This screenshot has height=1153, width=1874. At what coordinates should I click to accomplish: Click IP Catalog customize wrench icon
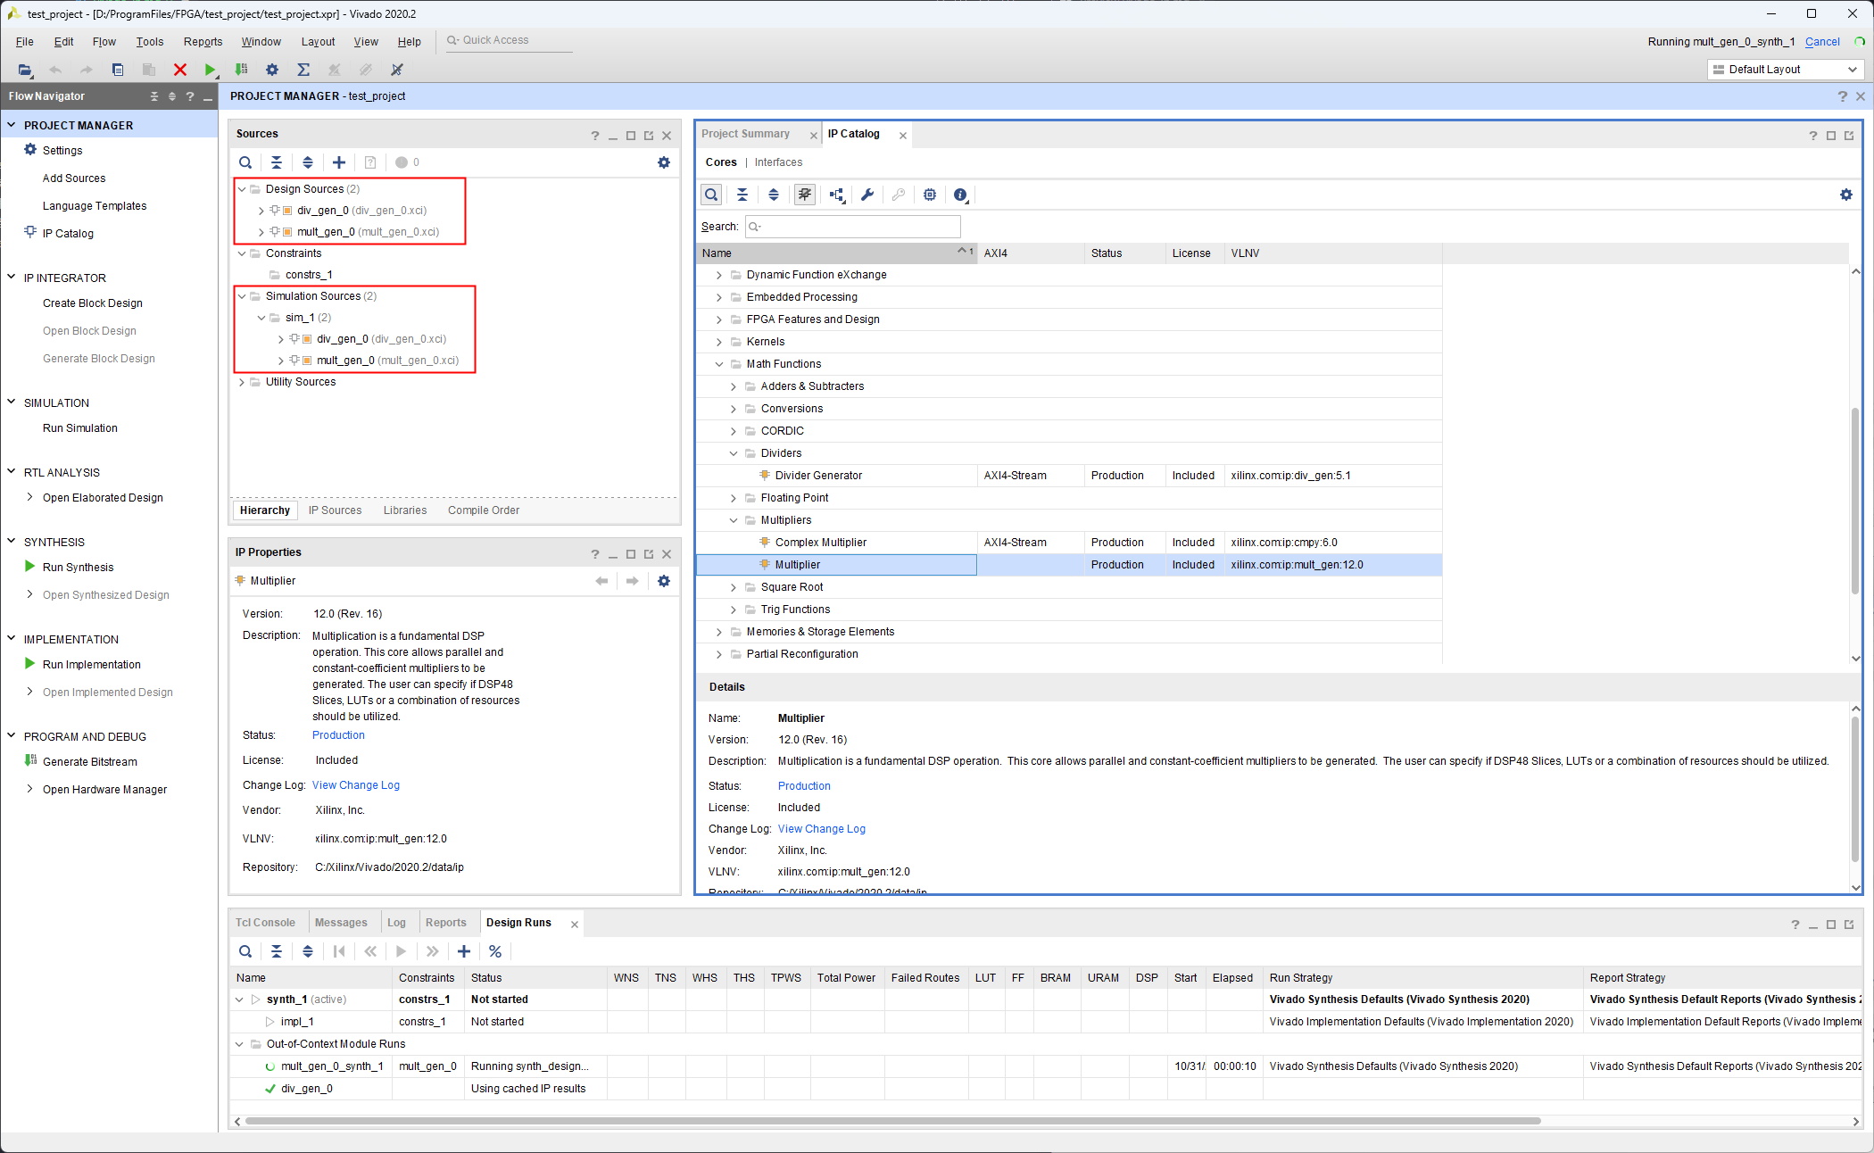click(867, 195)
